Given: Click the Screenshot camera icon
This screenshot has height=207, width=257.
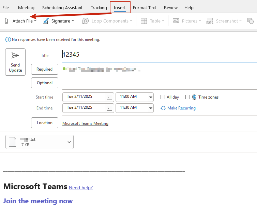Looking at the screenshot, I should (x=210, y=21).
